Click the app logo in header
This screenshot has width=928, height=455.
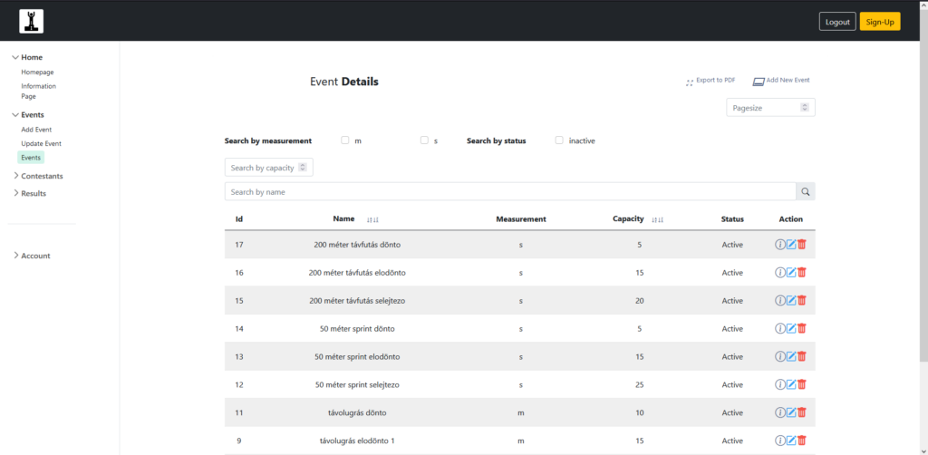coord(31,22)
